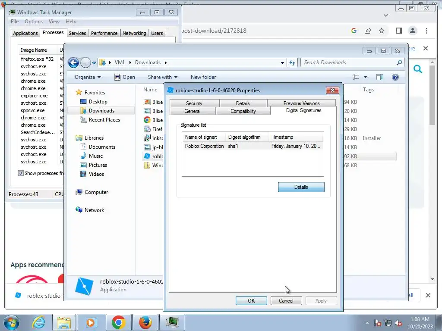
Task: Click Open in Explorer toolbar
Action: [x=125, y=77]
